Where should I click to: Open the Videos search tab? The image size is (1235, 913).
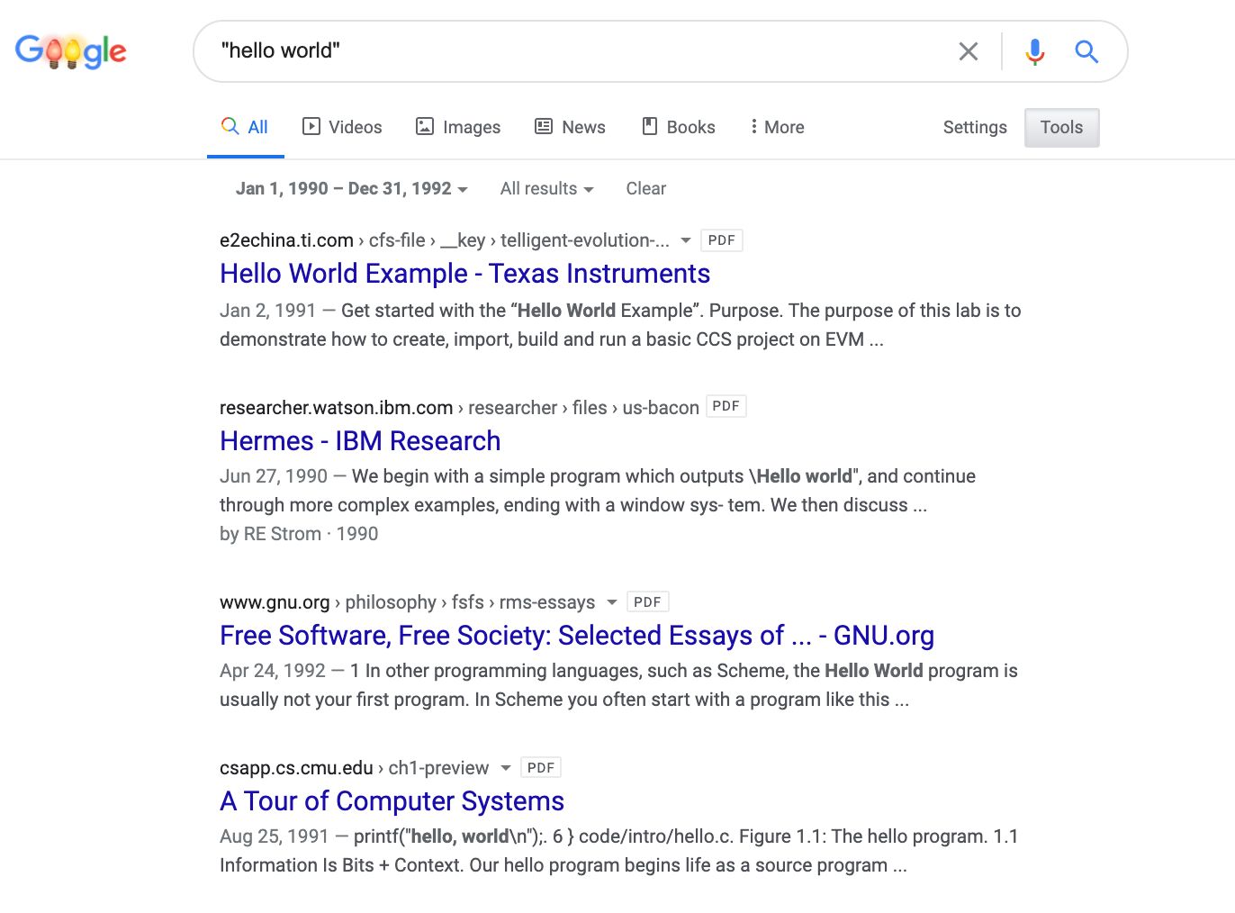point(342,127)
